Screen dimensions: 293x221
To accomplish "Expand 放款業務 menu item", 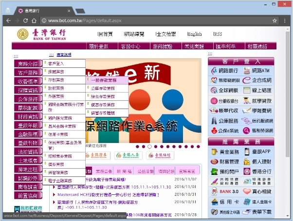I will click(64, 88).
